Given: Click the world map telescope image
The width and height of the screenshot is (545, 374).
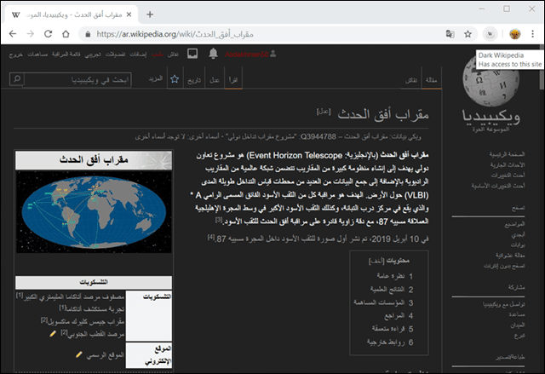Looking at the screenshot, I should (x=94, y=212).
